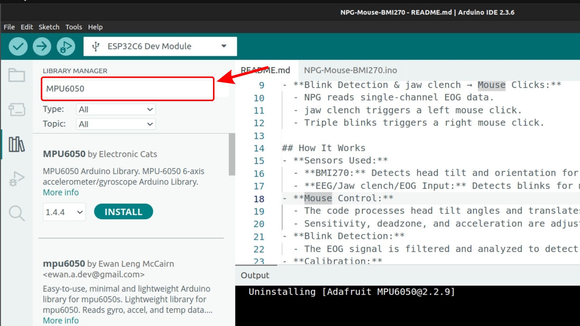Screen dimensions: 580x326
Task: Click the LIBRARY MANAGER panel heading
Action: (x=75, y=71)
